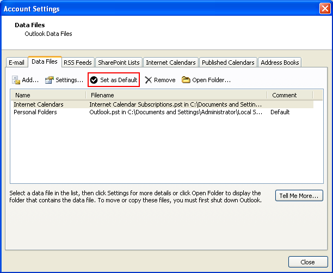Click the Remove X icon
The height and width of the screenshot is (273, 333).
click(148, 80)
